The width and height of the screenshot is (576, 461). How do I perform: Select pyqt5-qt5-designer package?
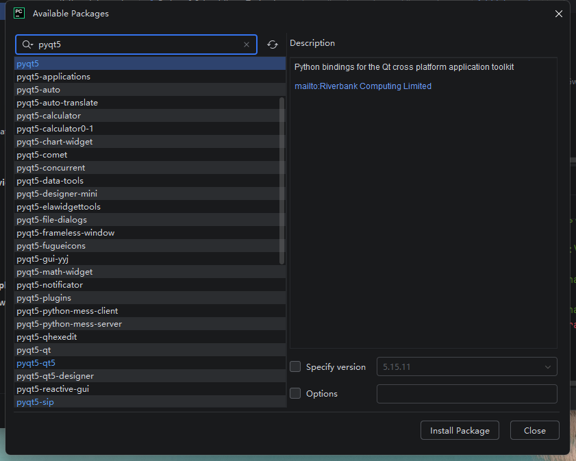pos(150,376)
